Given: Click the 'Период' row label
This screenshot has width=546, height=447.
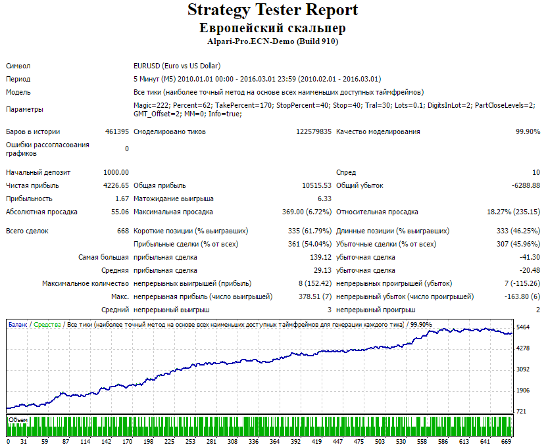Looking at the screenshot, I should tap(18, 79).
